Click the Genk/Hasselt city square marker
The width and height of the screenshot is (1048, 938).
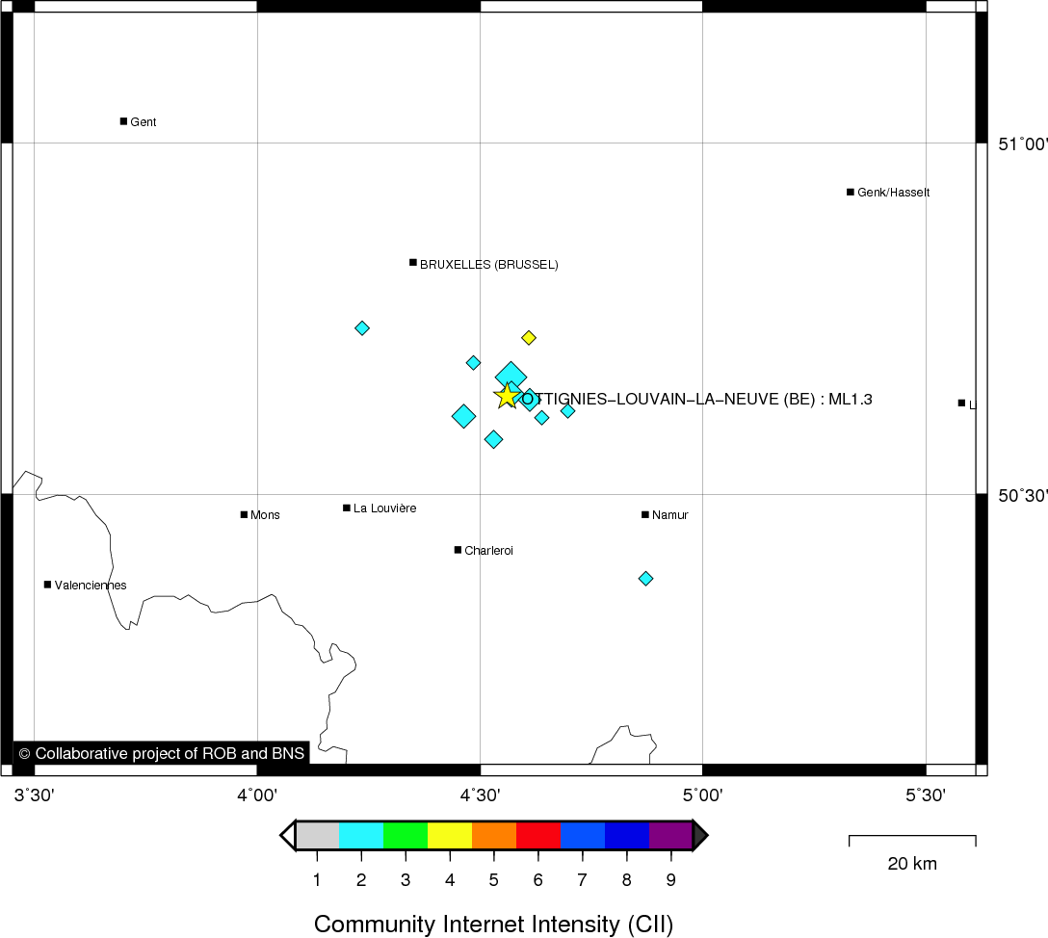coord(851,192)
